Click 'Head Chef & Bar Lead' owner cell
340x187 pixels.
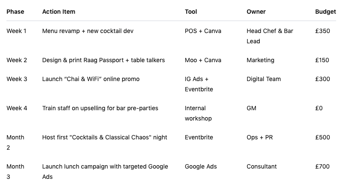(270, 36)
